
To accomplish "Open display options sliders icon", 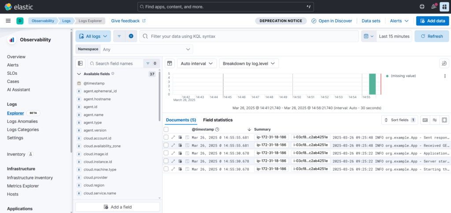I will click(435, 120).
